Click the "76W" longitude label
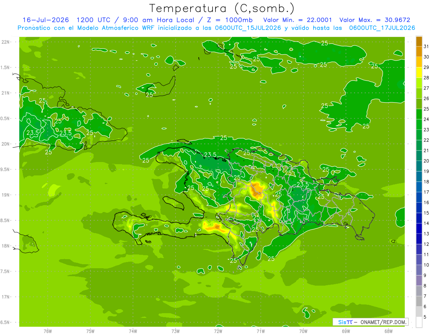 point(48,331)
